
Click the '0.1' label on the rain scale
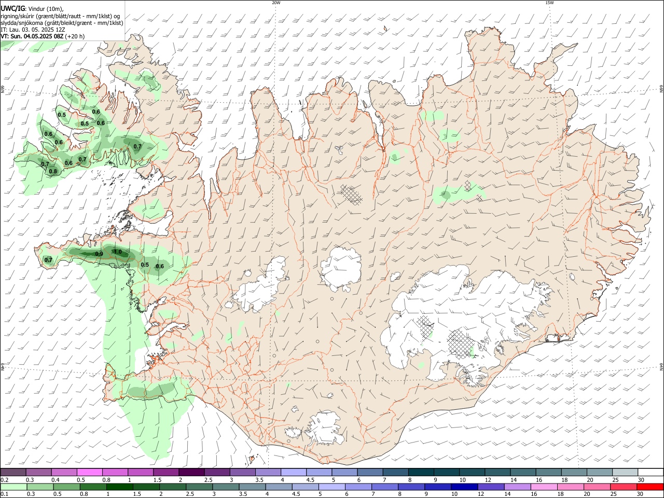click(4, 494)
